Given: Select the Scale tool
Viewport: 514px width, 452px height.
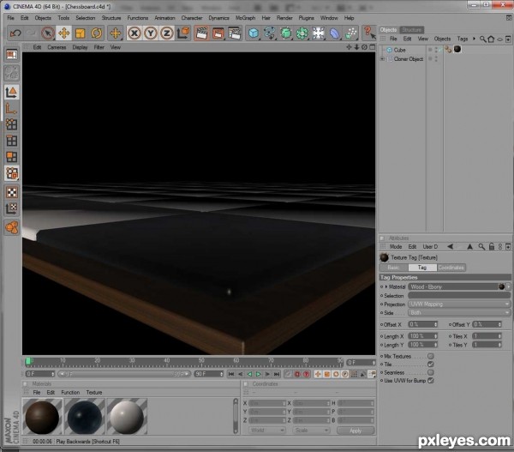Looking at the screenshot, I should point(81,33).
